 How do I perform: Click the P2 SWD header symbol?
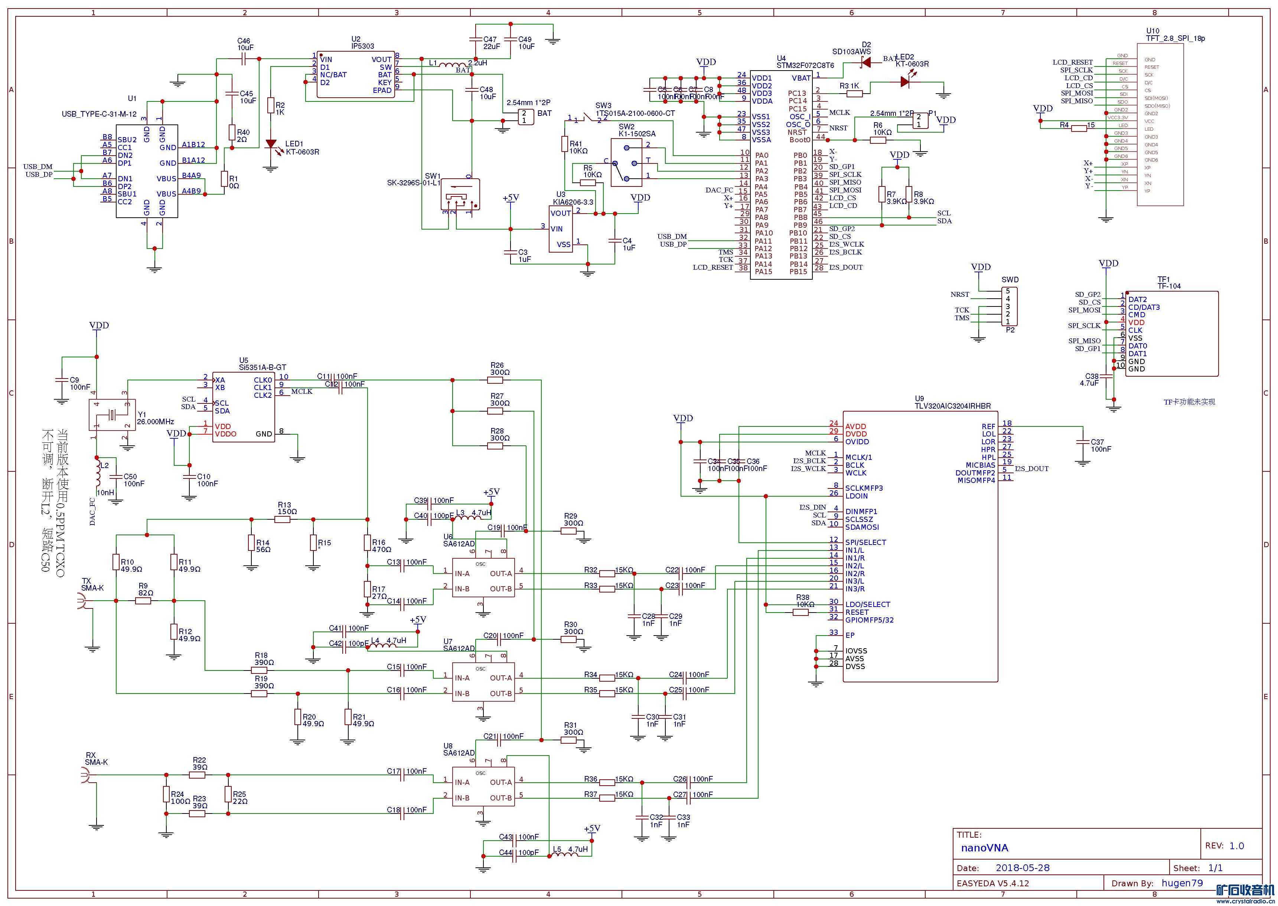1010,307
